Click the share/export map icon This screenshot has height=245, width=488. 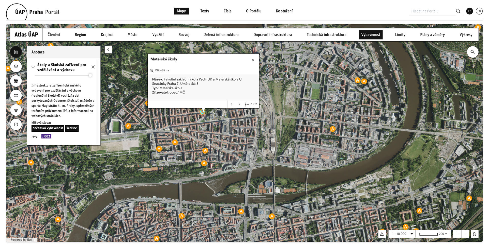pos(16,125)
